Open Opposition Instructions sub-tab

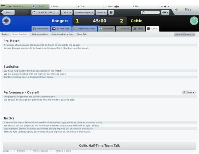point(62,34)
